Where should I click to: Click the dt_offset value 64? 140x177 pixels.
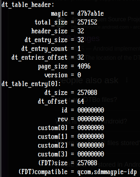click(81, 102)
